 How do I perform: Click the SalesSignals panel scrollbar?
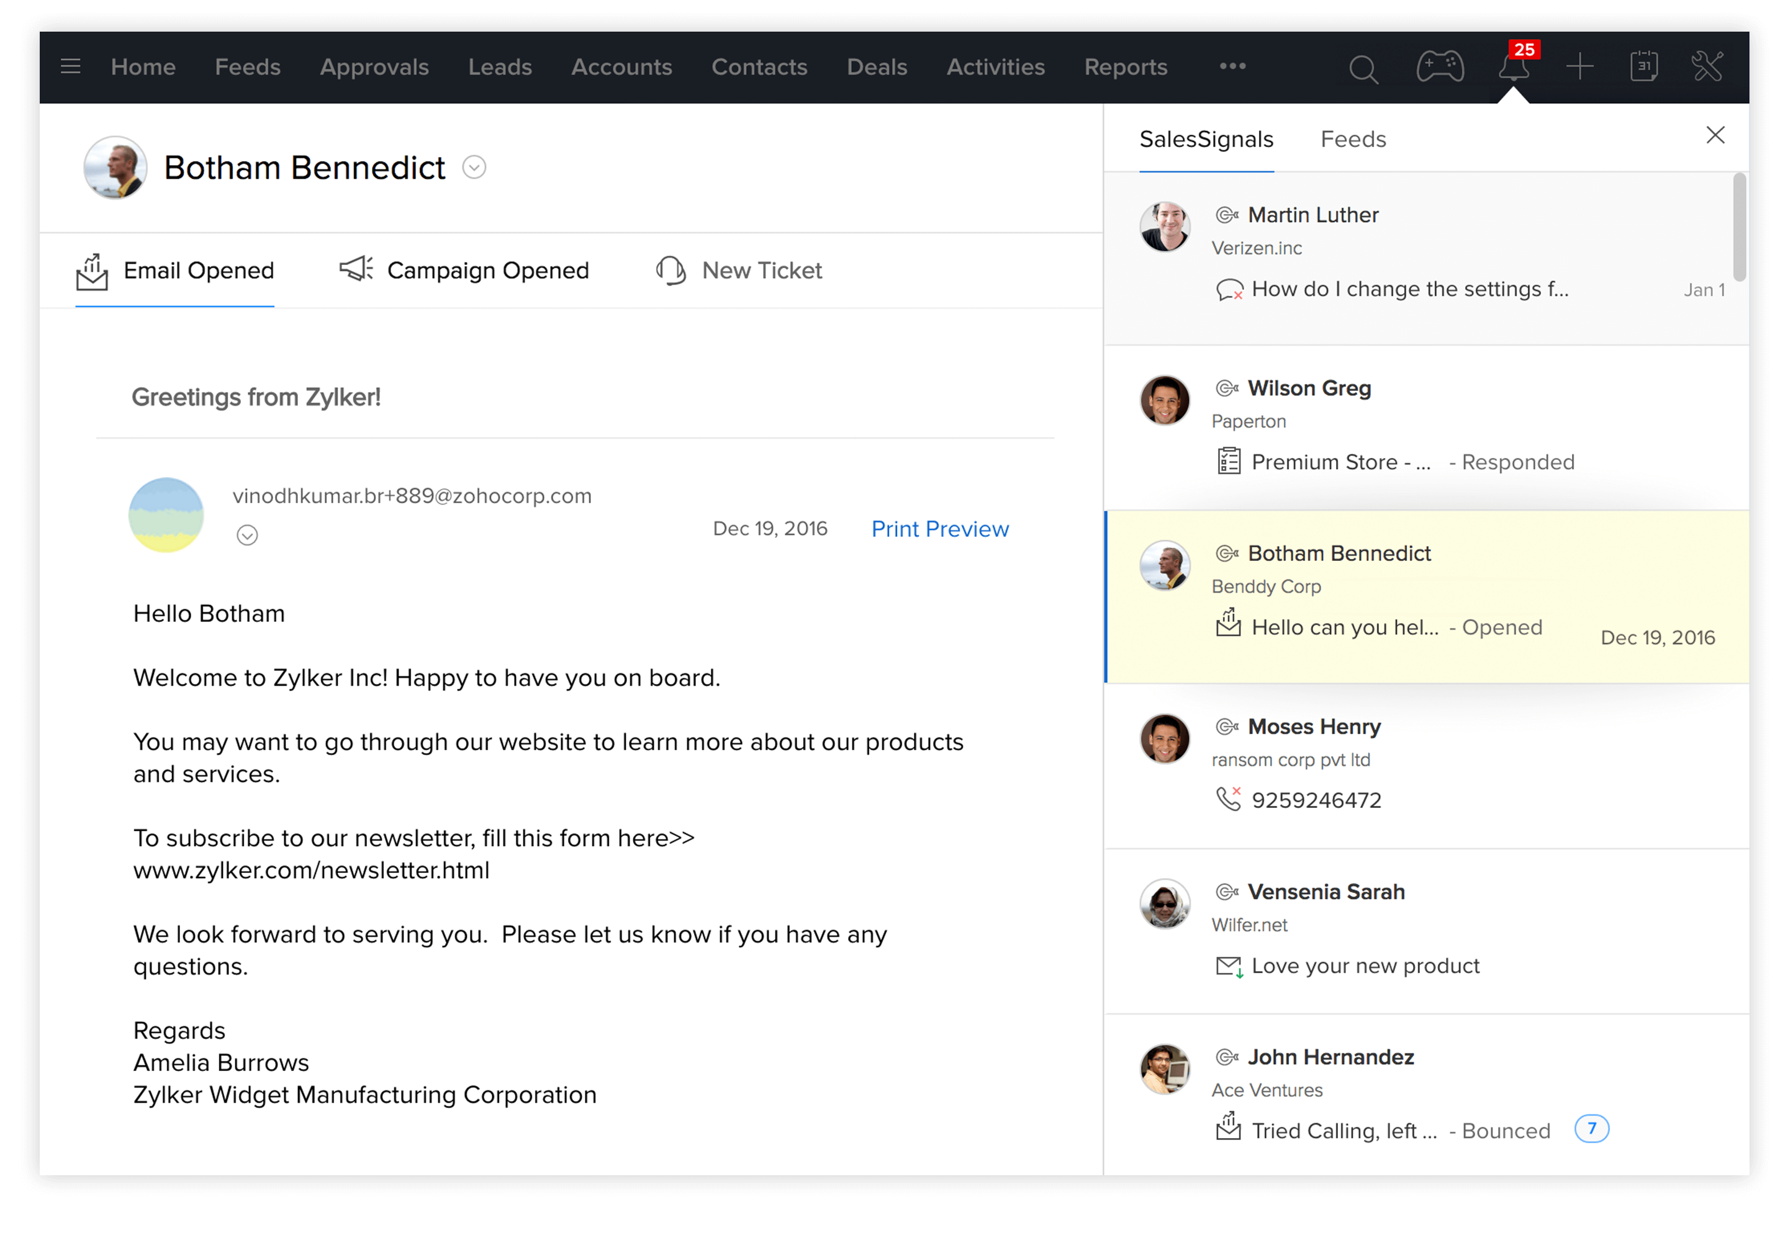pyautogui.click(x=1740, y=227)
